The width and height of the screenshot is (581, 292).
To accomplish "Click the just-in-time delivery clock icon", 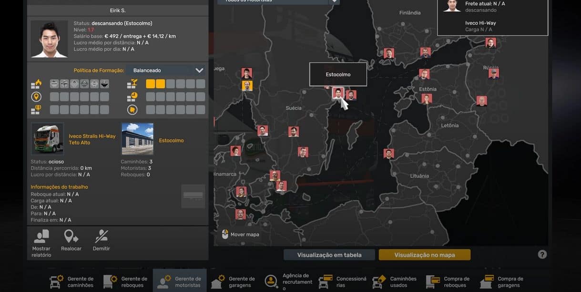I will tap(133, 97).
